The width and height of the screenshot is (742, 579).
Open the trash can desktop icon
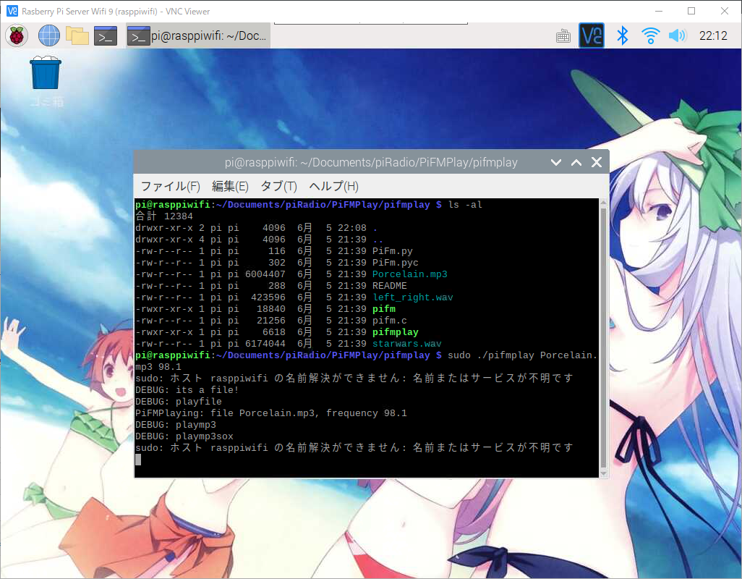coord(46,75)
